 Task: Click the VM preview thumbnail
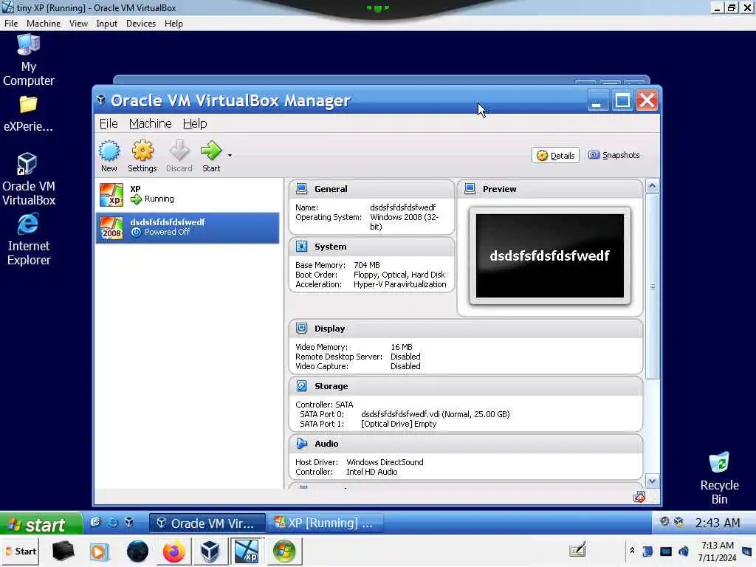(x=549, y=256)
